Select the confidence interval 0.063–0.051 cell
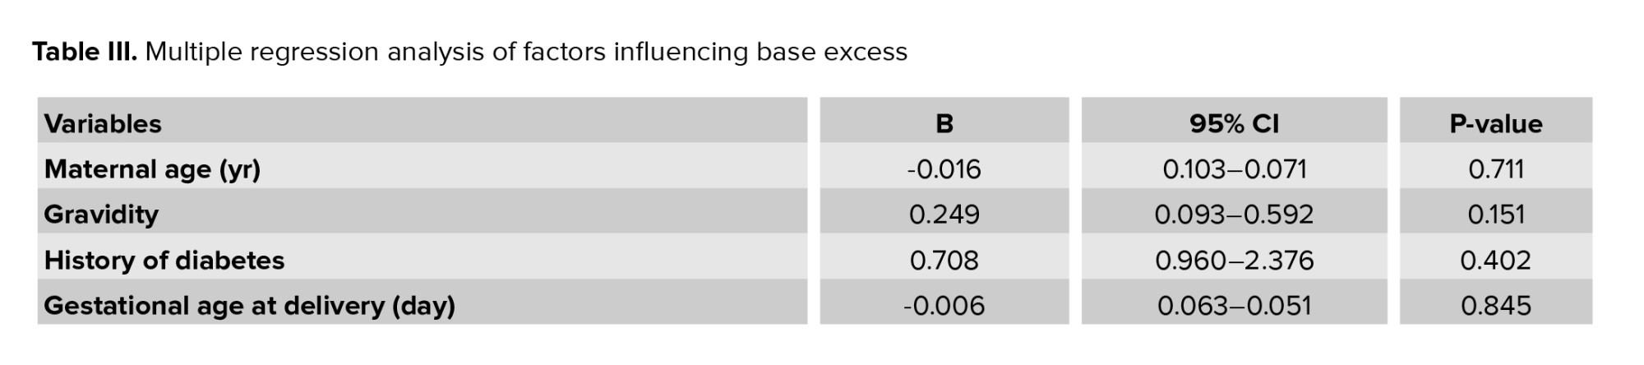 click(1234, 306)
